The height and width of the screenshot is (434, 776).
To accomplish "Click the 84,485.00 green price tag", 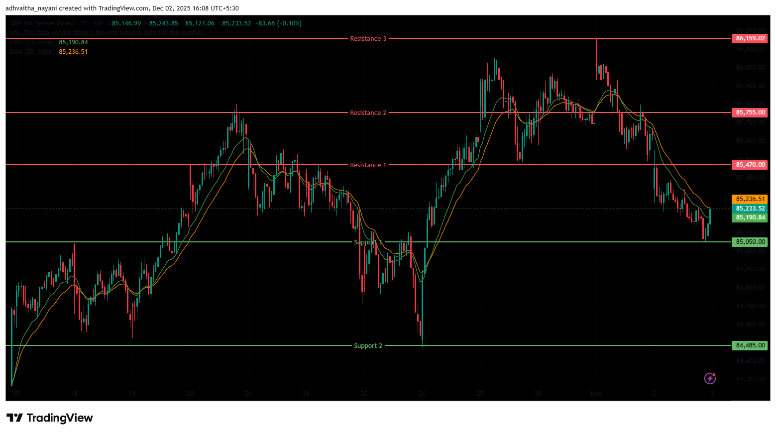I will (x=750, y=345).
